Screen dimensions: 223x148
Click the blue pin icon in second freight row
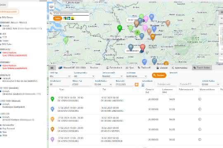click(x=52, y=109)
